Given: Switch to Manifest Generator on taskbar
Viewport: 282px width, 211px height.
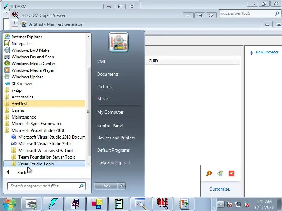Looking at the screenshot, I should click(x=184, y=204).
